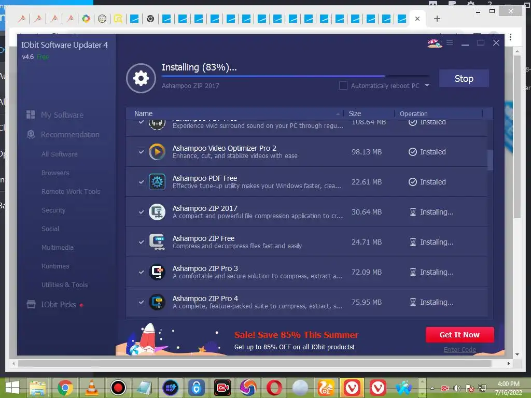Click the installation progress bar

click(295, 76)
